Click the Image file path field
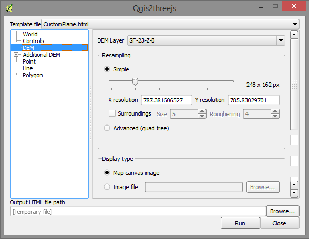The height and width of the screenshot is (239, 309). [x=193, y=187]
